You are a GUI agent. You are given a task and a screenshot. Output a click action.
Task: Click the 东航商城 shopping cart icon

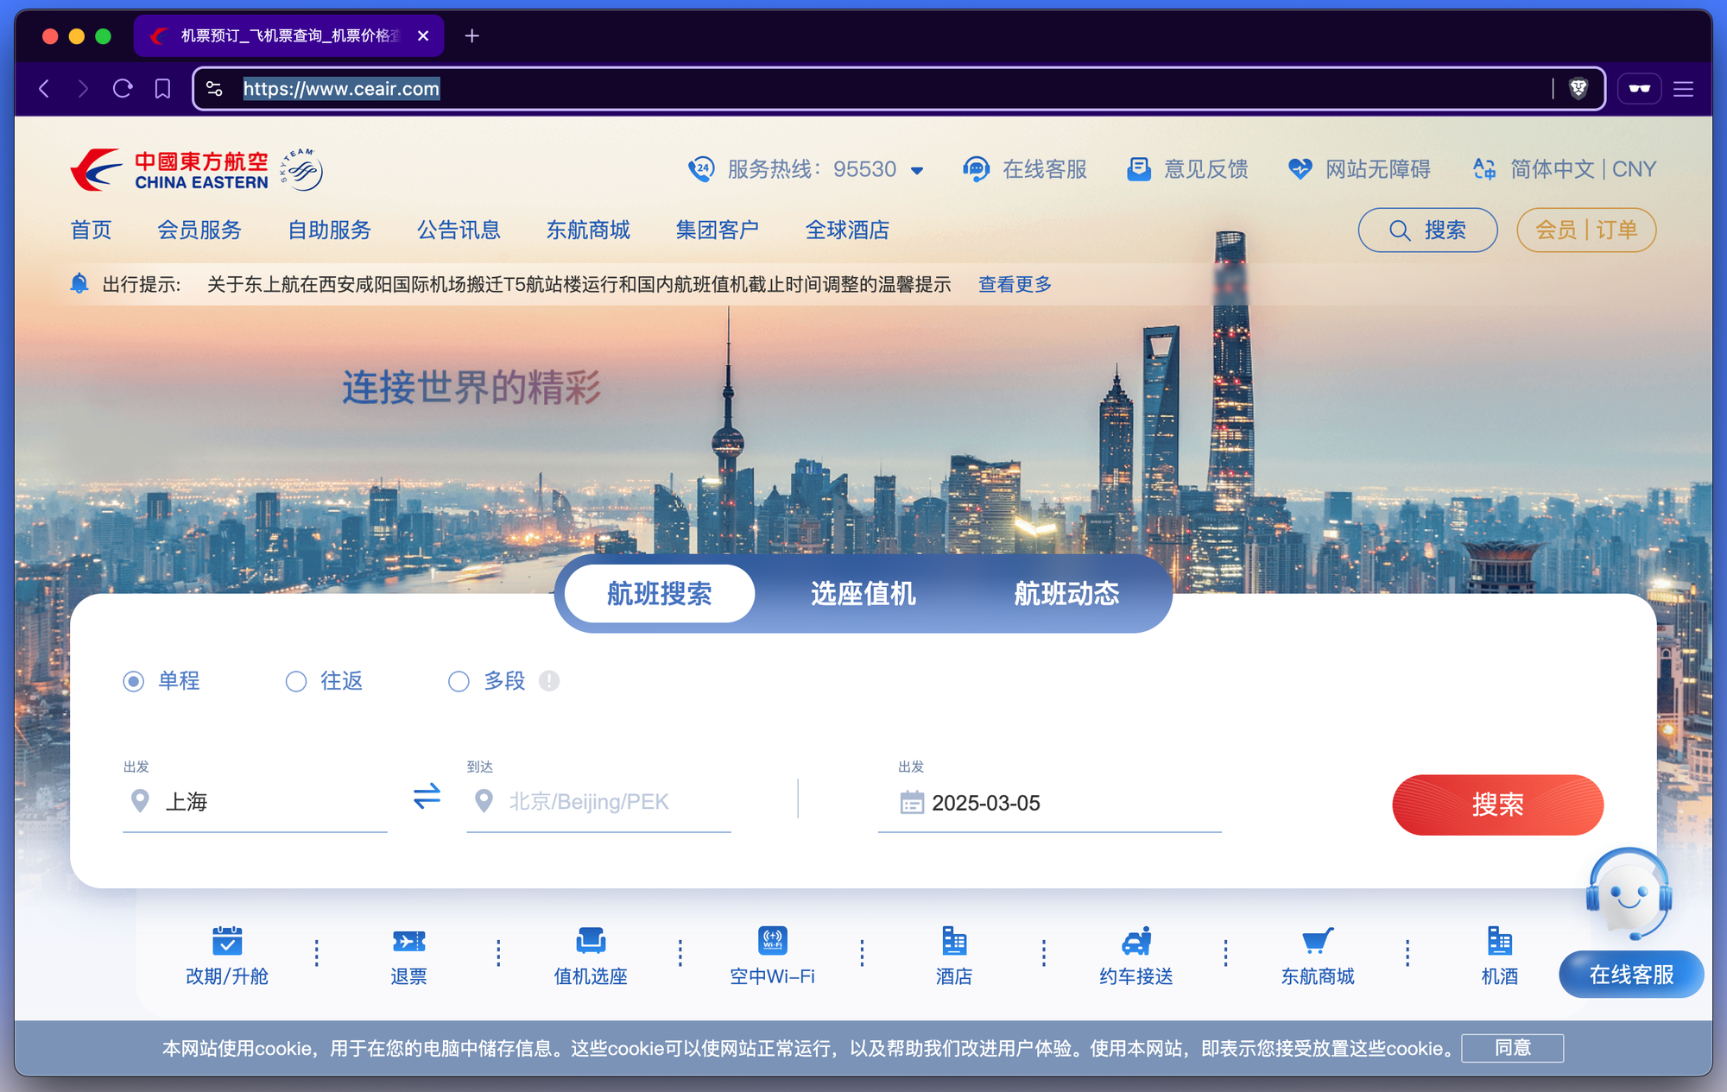pyautogui.click(x=1317, y=941)
